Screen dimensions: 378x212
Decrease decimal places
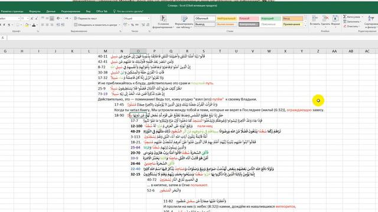coord(148,25)
